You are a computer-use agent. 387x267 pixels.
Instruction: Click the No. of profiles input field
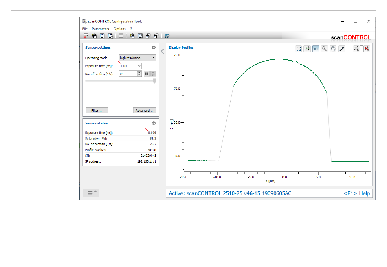pos(128,74)
